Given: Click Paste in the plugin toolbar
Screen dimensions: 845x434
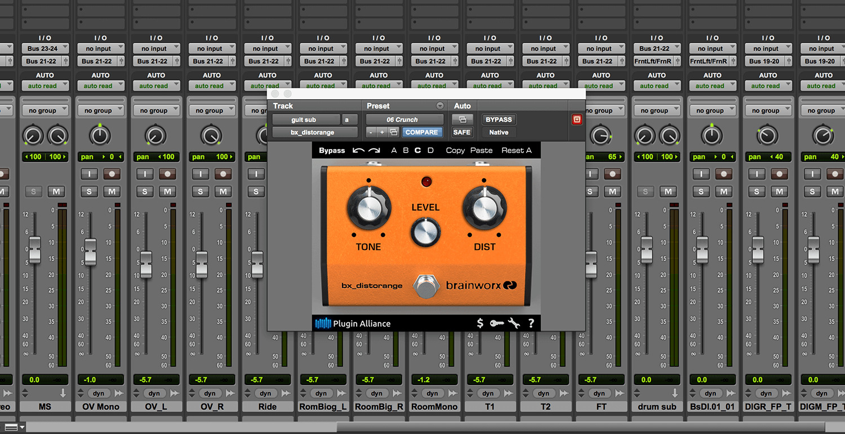Looking at the screenshot, I should point(481,150).
